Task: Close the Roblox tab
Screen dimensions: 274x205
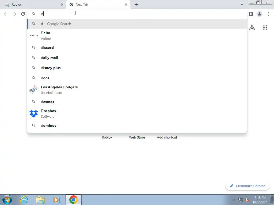Action: pos(62,5)
